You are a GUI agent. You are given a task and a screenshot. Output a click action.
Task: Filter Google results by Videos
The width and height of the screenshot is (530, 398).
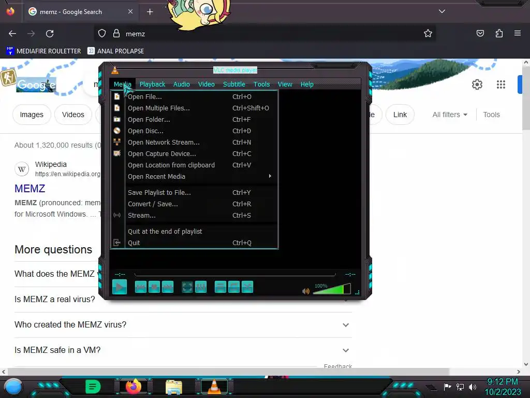click(73, 115)
